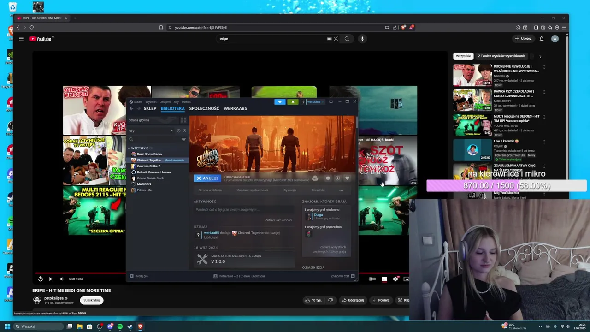The height and width of the screenshot is (332, 590).
Task: Cancel the game launch with ANULUJ
Action: click(207, 178)
